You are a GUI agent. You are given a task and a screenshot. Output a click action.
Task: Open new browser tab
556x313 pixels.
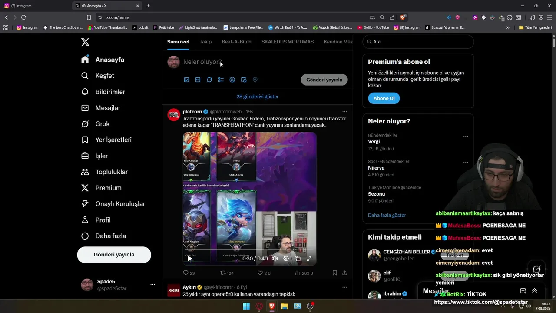click(x=148, y=6)
